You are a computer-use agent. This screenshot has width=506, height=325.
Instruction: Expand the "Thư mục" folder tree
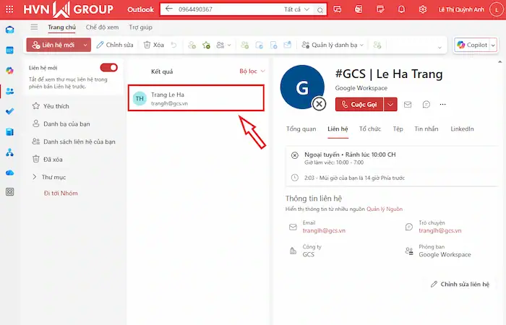pyautogui.click(x=35, y=176)
